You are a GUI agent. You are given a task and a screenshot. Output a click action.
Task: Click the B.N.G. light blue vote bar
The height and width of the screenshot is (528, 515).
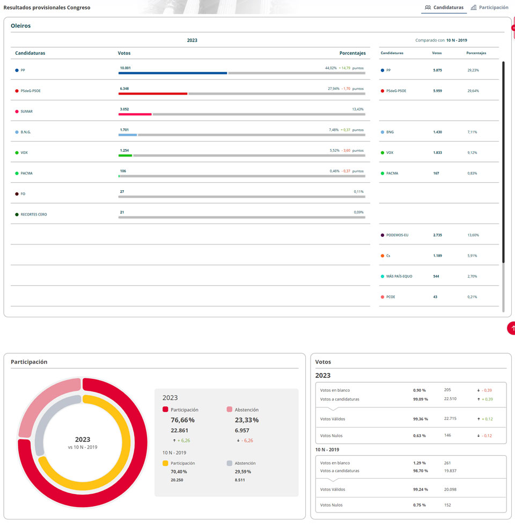[127, 135]
